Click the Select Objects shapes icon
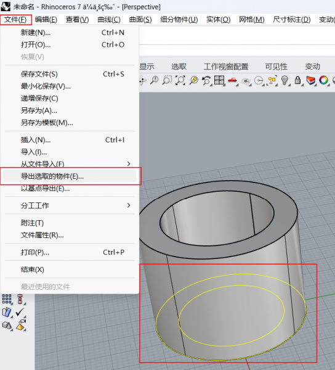Screen dimensions: 335x370 click(x=272, y=80)
